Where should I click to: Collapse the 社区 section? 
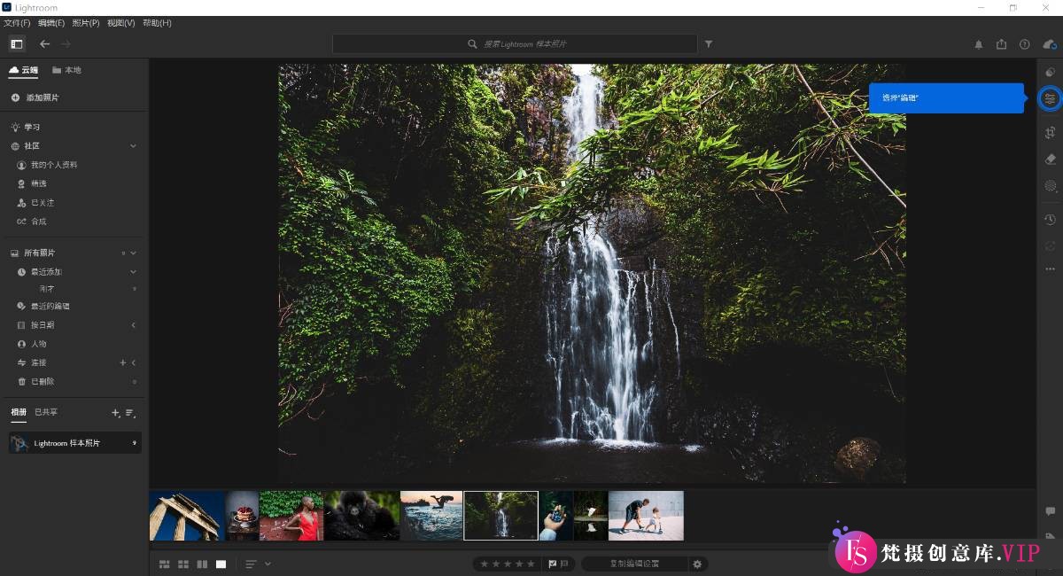[x=133, y=146]
